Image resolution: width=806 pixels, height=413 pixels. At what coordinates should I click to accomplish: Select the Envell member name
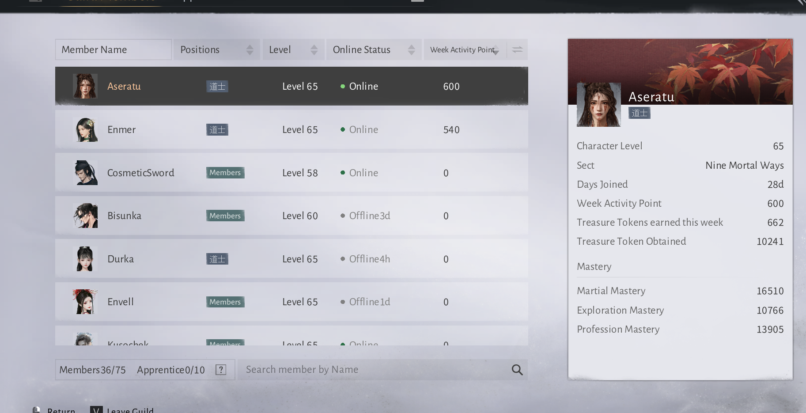(x=121, y=302)
